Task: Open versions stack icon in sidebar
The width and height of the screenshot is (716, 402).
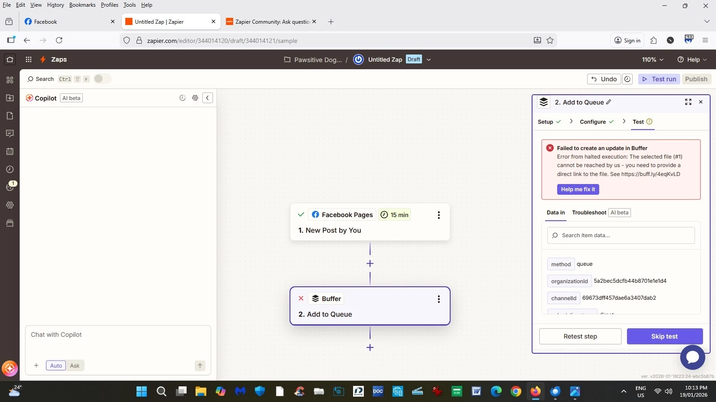Action: [10, 223]
